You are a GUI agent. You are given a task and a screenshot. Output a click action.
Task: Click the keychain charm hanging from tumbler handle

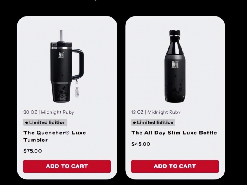pos(77,89)
